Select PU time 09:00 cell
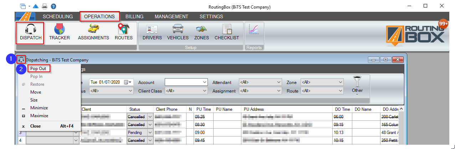This screenshot has height=149, width=455. pos(203,133)
